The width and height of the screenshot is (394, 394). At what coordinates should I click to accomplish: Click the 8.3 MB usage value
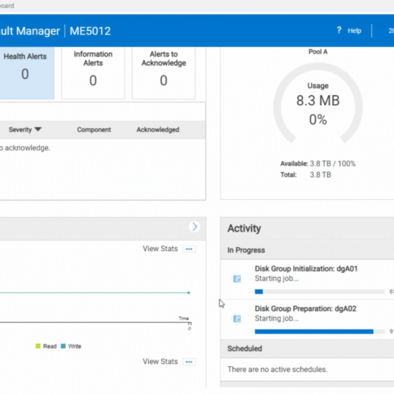click(x=318, y=100)
